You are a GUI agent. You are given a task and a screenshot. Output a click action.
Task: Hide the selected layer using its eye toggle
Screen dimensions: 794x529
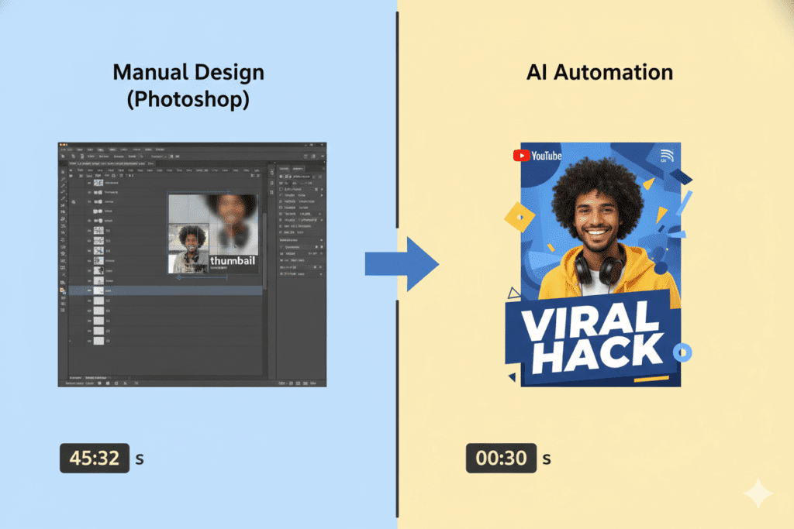(x=88, y=289)
